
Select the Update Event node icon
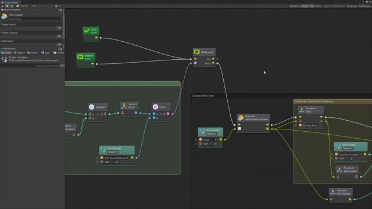pos(80,57)
